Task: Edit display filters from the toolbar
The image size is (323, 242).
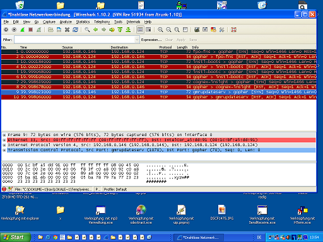Action: pyautogui.click(x=205, y=30)
